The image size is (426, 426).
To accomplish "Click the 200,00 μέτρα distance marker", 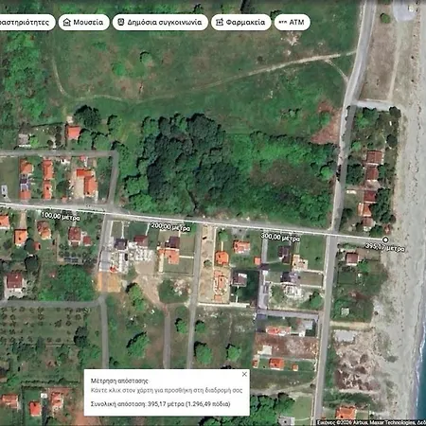I will (170, 226).
